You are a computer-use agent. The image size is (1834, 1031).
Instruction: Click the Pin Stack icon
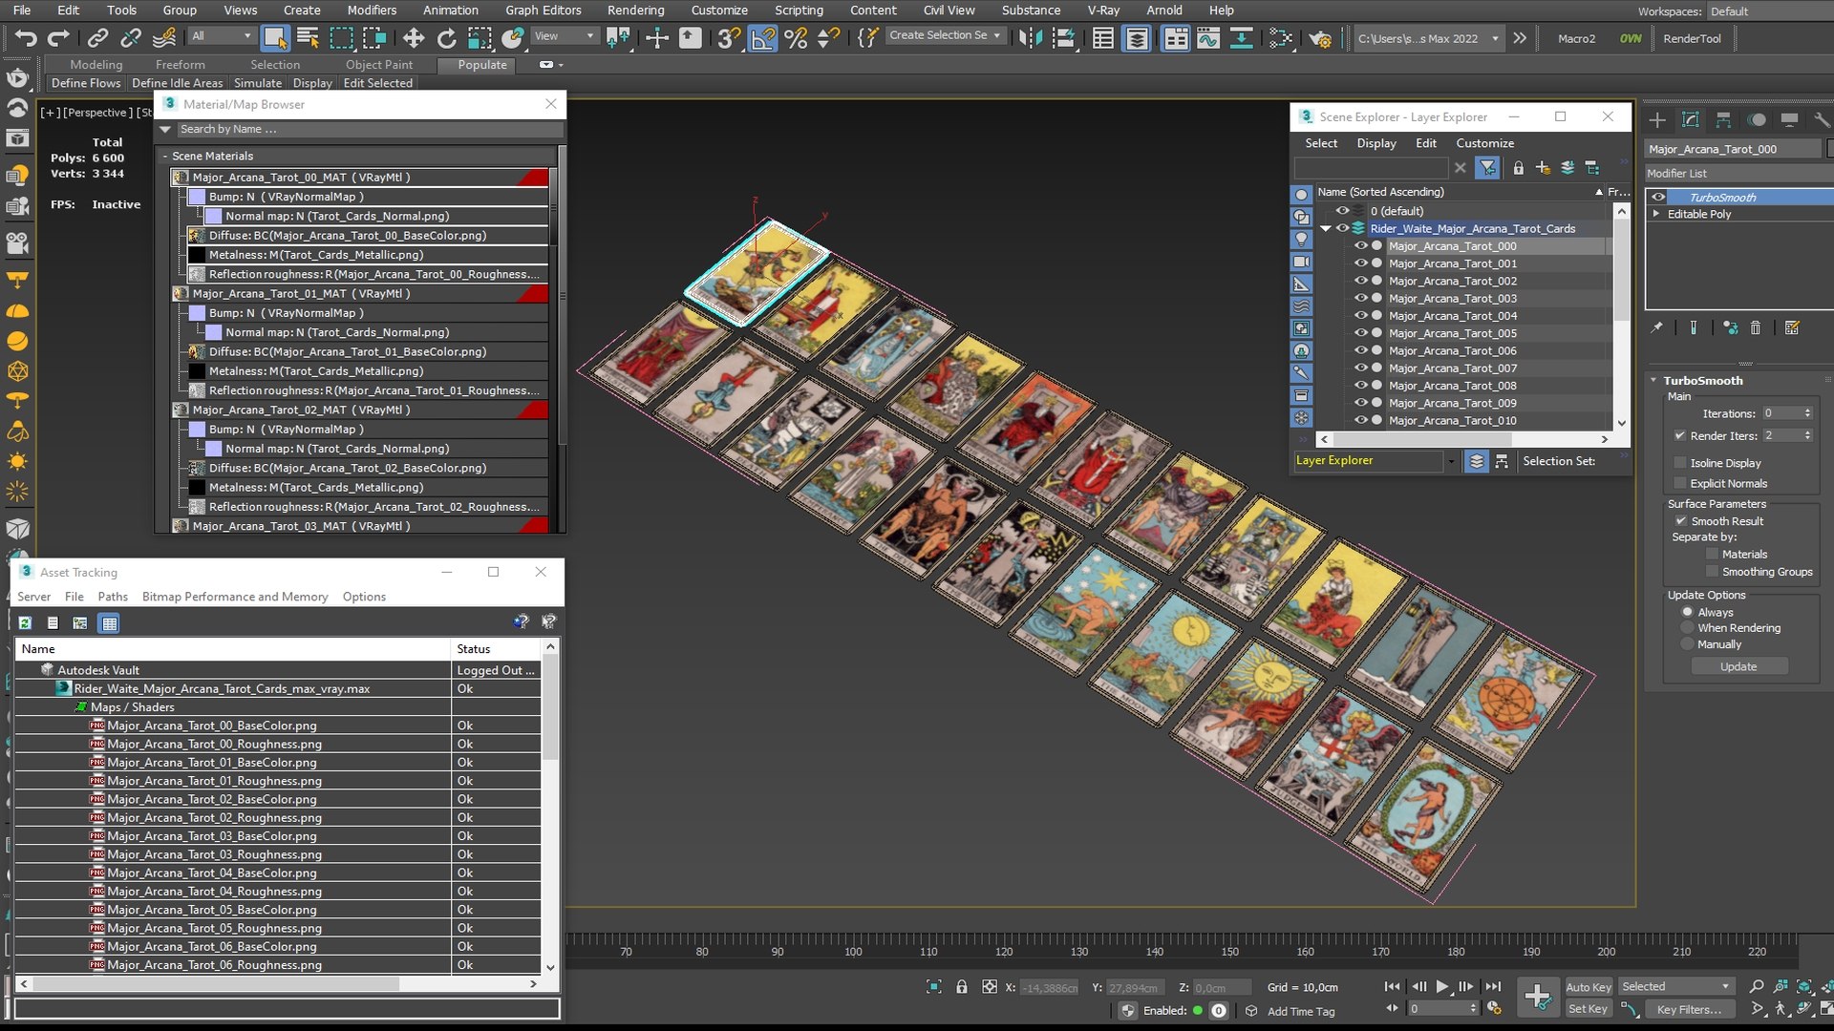coord(1657,327)
